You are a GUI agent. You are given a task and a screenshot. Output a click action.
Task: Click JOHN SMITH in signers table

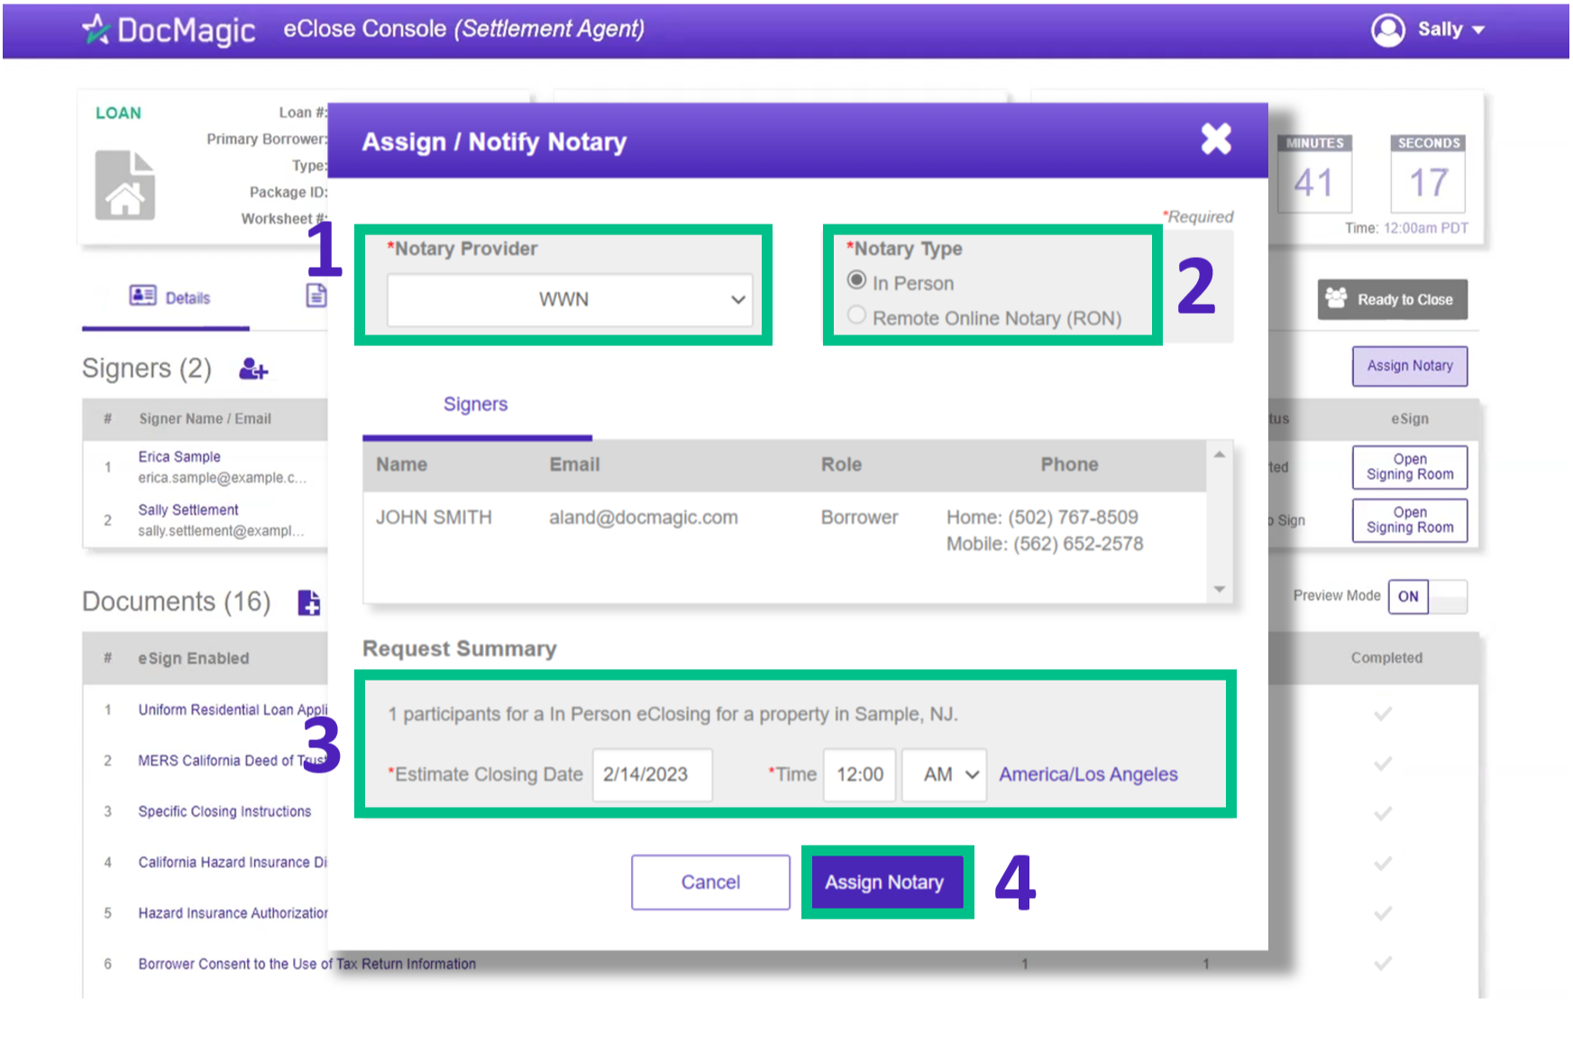434,517
